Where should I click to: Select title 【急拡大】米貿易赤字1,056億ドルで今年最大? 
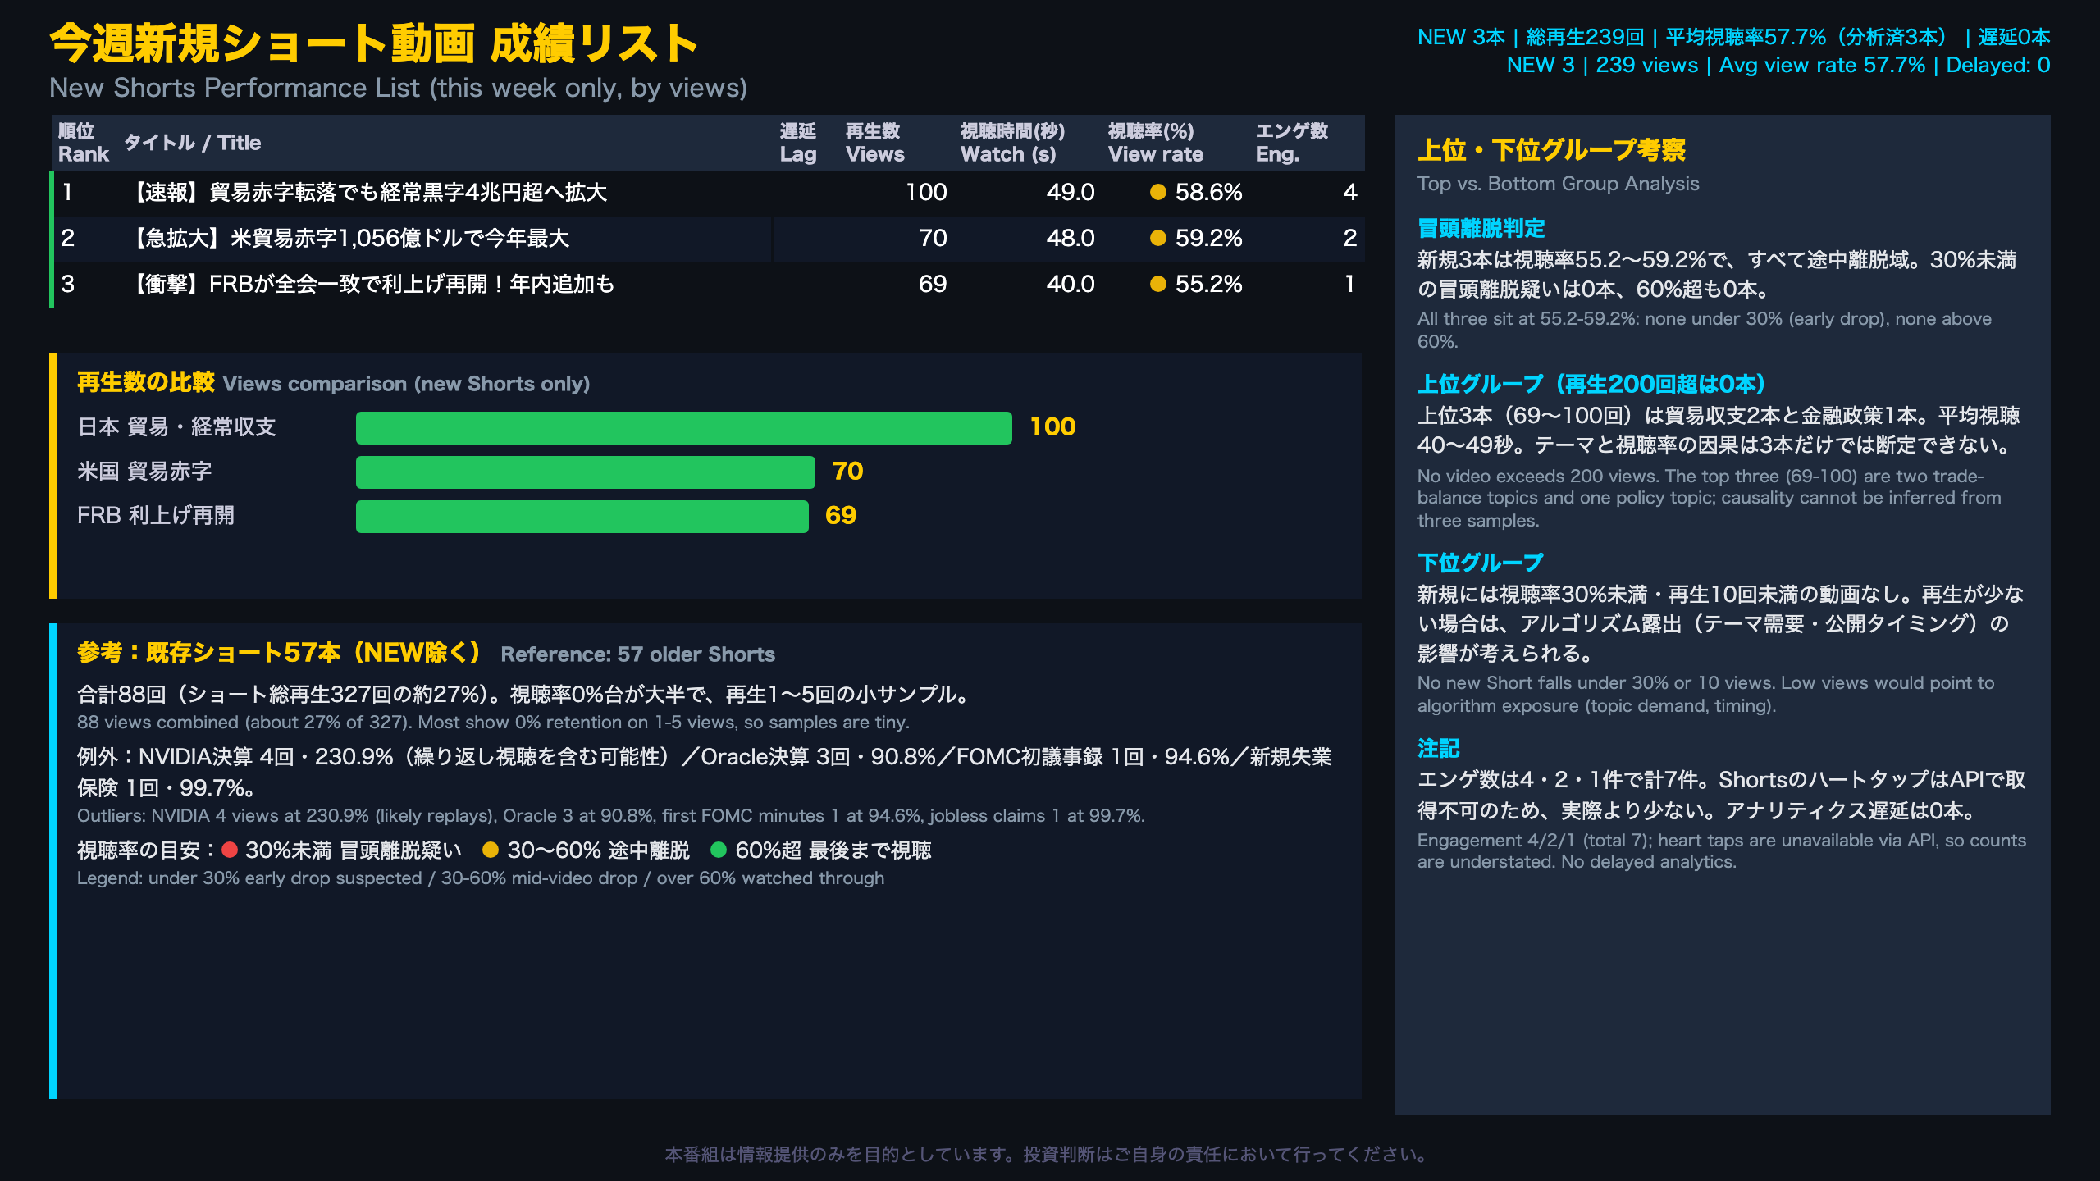tap(347, 238)
